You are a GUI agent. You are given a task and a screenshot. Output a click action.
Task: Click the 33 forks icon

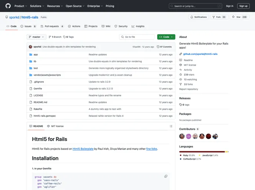click(x=181, y=84)
